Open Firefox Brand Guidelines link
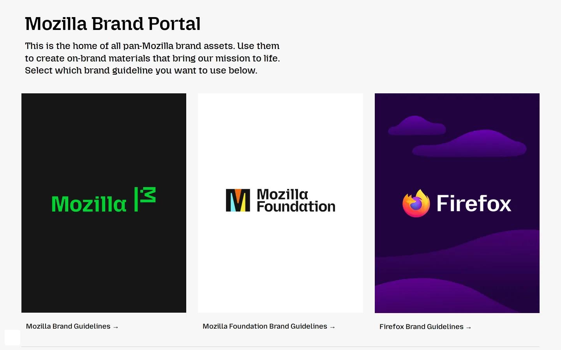Screen dimensions: 561x350 (425, 327)
